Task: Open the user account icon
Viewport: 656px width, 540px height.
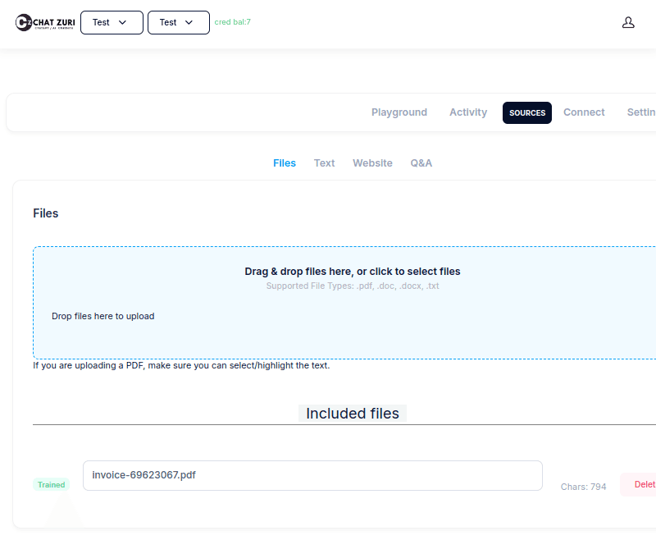Action: 628,22
